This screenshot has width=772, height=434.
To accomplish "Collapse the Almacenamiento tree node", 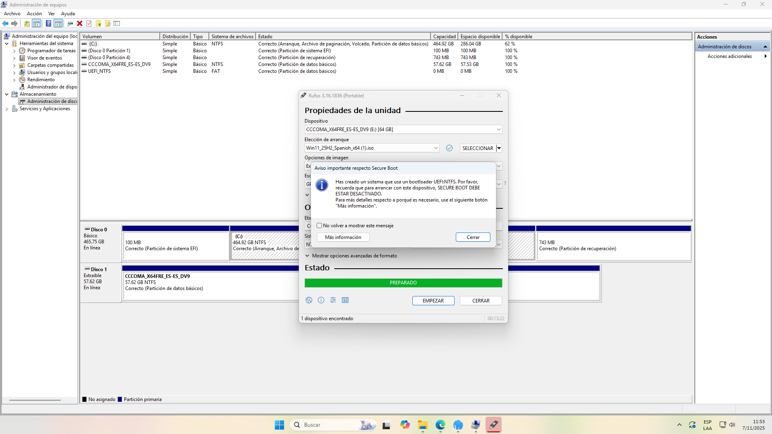I will [x=6, y=94].
